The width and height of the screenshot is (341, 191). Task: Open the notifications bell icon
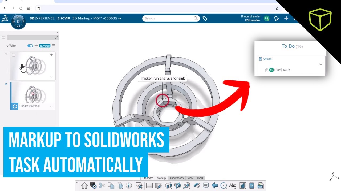(277, 18)
